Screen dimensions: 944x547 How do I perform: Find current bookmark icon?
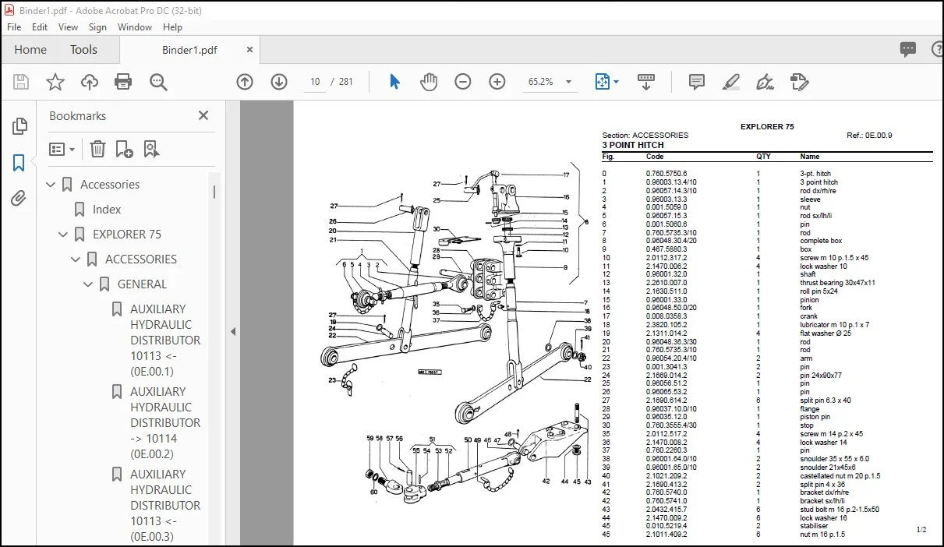pyautogui.click(x=150, y=149)
